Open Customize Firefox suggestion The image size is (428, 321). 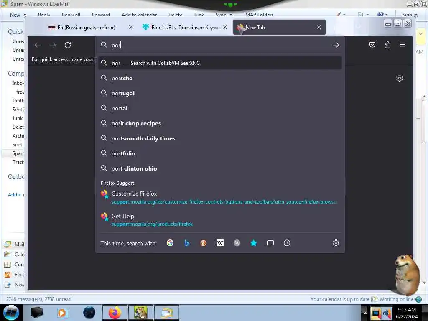pyautogui.click(x=220, y=198)
